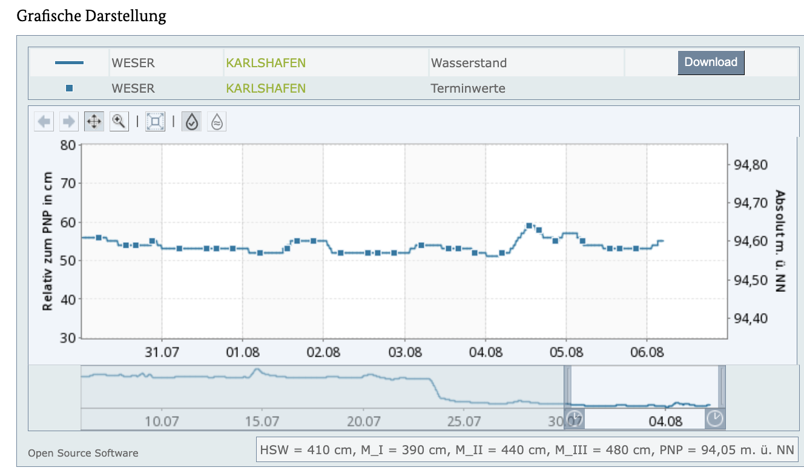Click the Terminwerte label in legend

click(x=468, y=88)
